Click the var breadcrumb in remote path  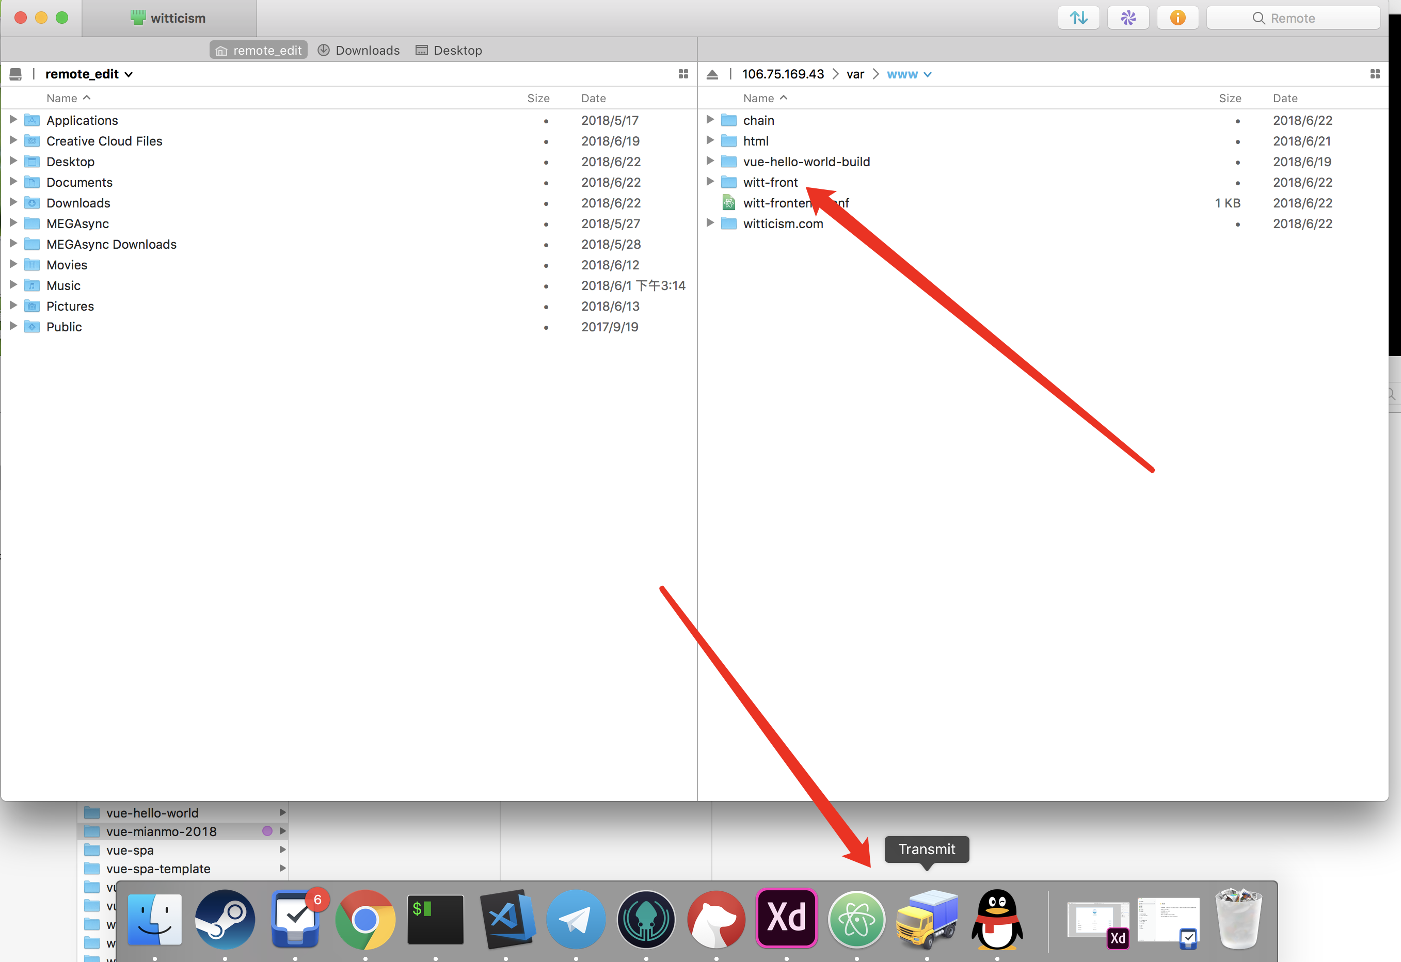855,74
